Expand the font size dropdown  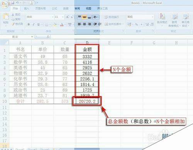click(x=63, y=17)
